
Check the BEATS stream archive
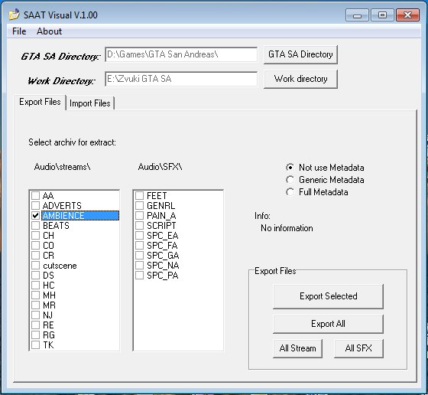[35, 226]
